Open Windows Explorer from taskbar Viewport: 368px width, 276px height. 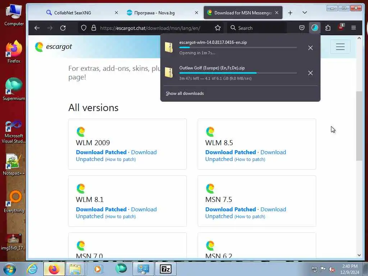coord(75,269)
